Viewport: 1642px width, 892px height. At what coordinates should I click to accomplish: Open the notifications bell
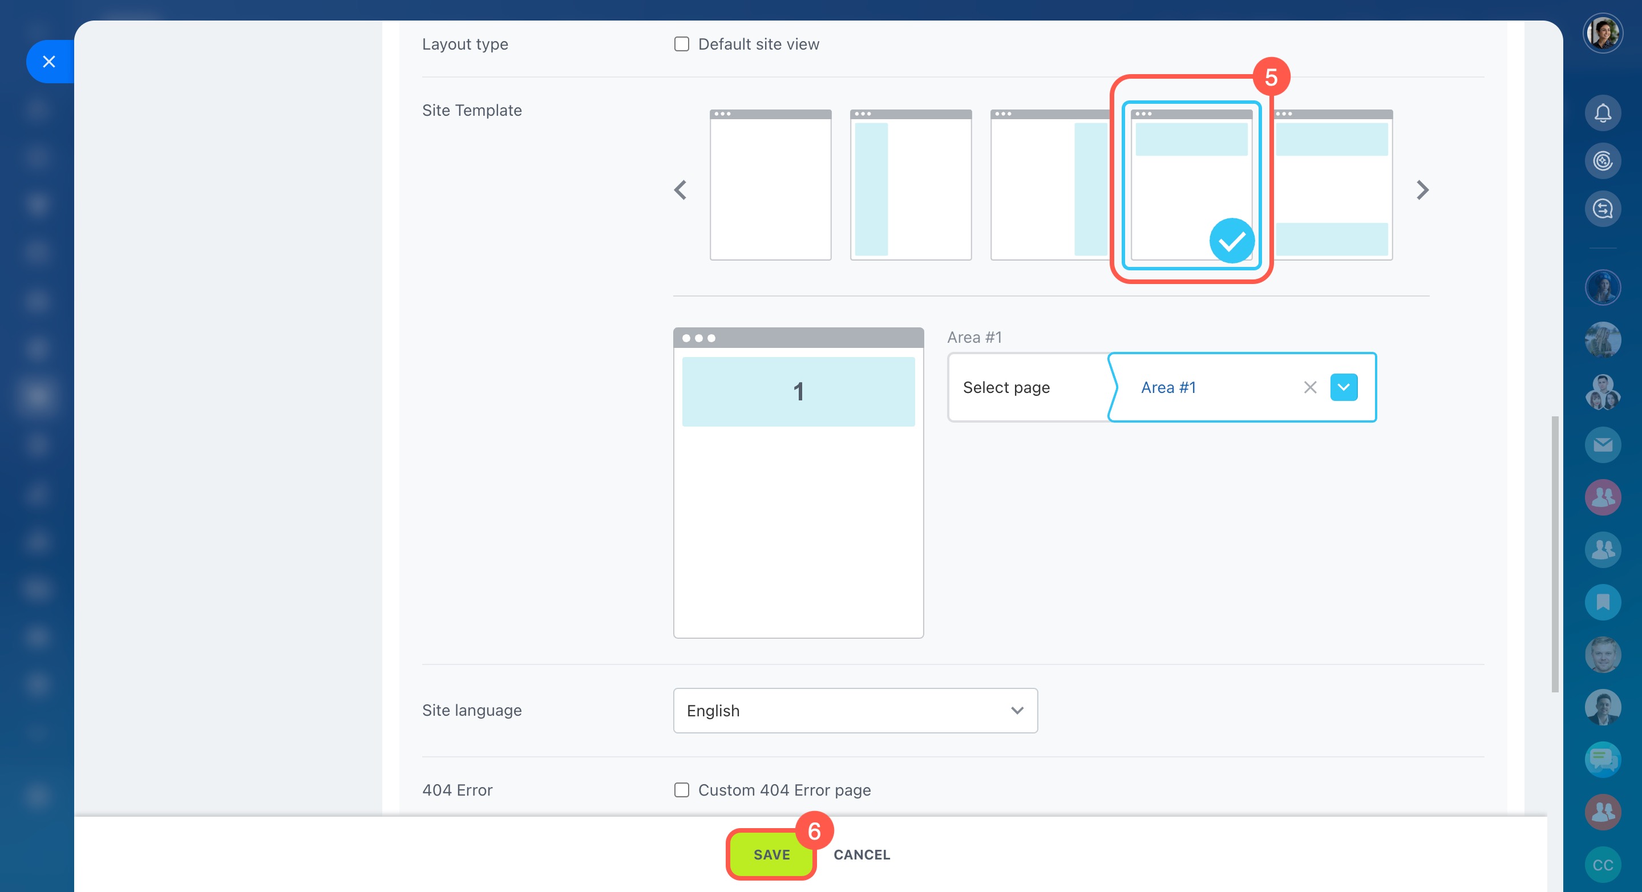pos(1603,113)
